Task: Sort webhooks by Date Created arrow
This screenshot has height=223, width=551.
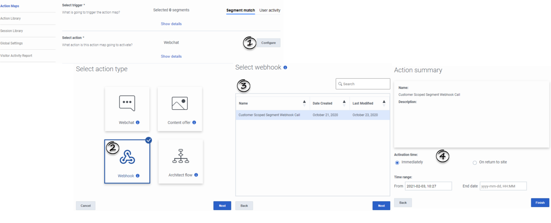Action: (x=344, y=103)
